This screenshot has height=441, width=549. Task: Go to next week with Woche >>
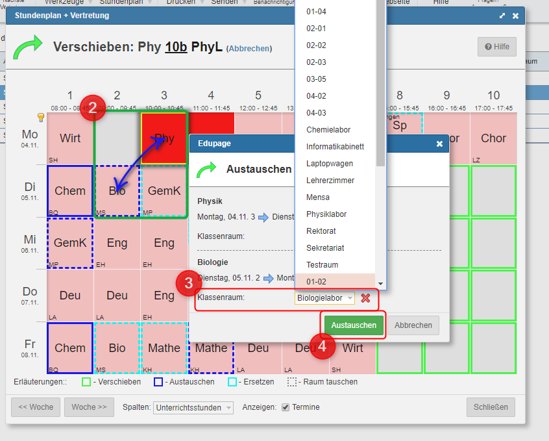[x=89, y=407]
